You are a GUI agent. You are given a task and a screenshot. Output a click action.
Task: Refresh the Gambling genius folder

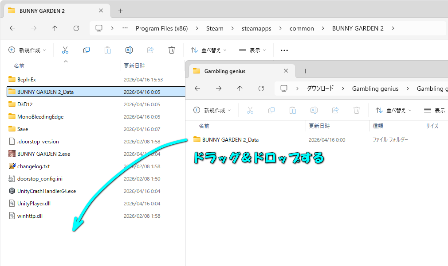click(x=261, y=89)
